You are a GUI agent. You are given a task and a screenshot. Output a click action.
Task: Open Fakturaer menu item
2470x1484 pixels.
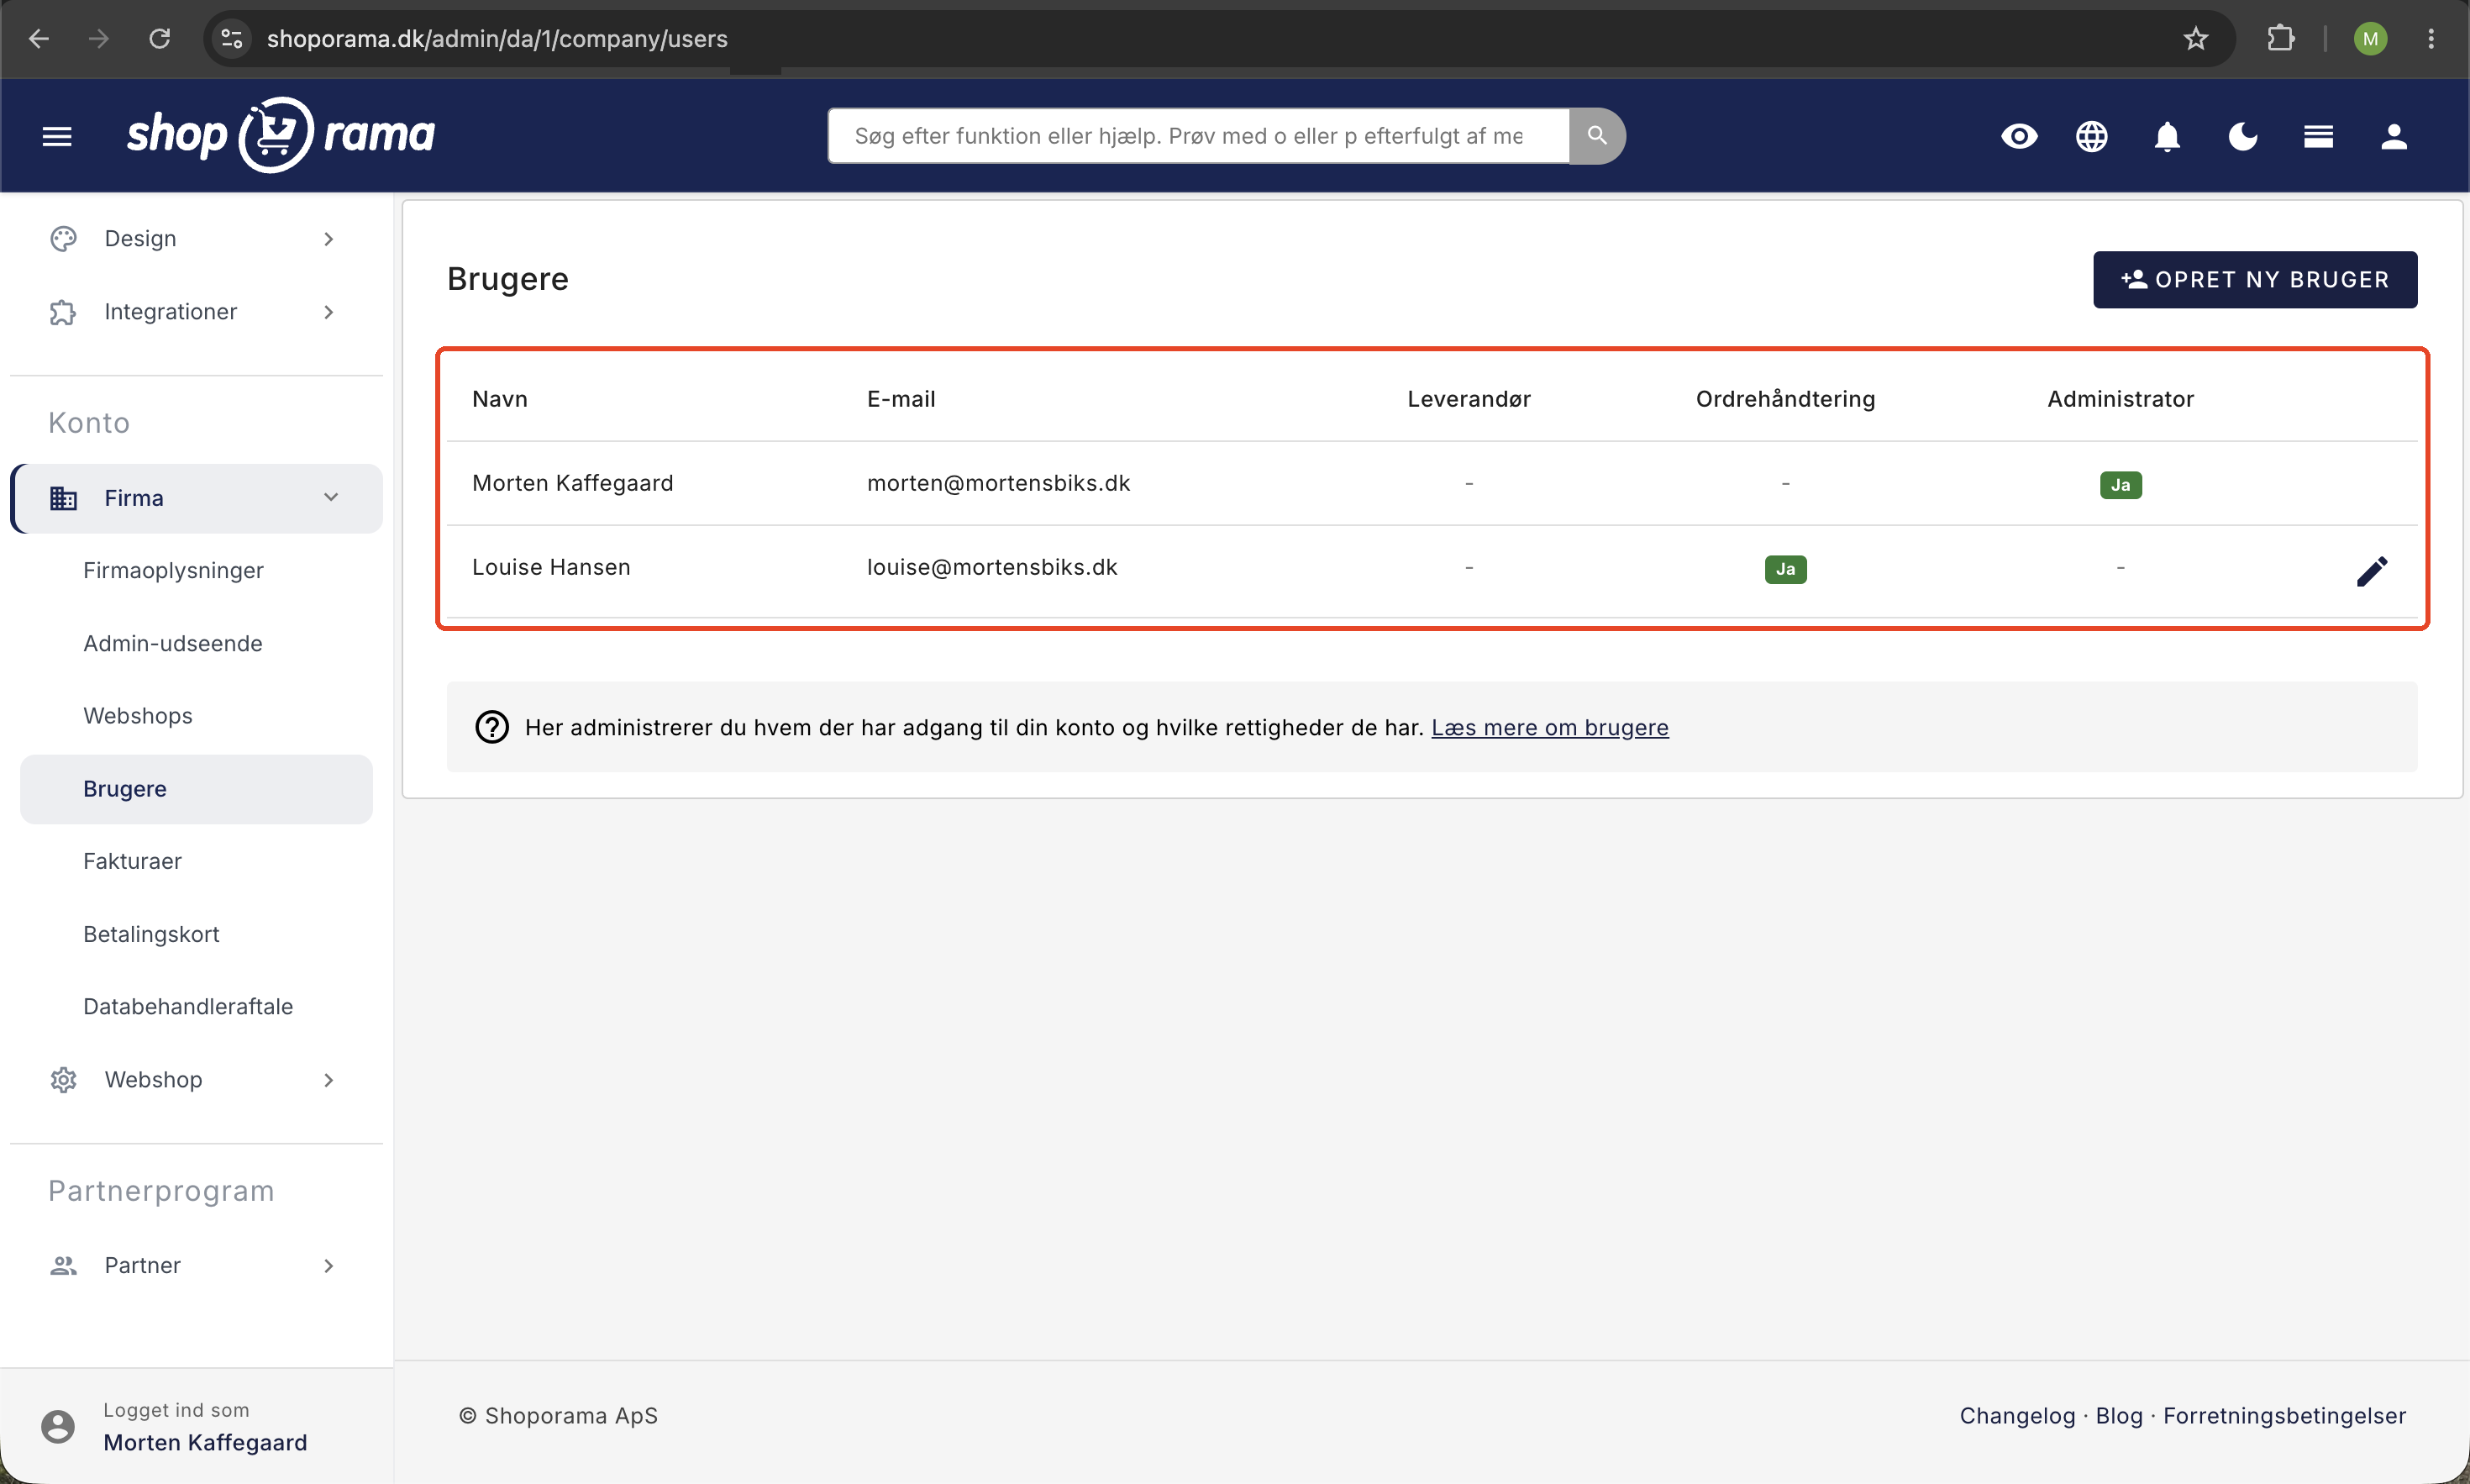click(x=132, y=861)
